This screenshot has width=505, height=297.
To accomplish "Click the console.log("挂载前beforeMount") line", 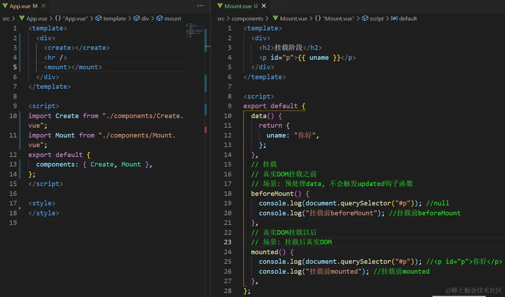I will (x=360, y=213).
